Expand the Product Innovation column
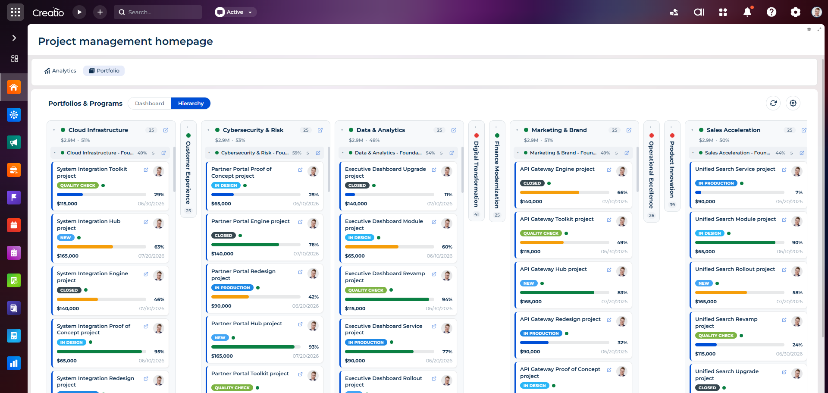The height and width of the screenshot is (393, 828). coord(672,127)
